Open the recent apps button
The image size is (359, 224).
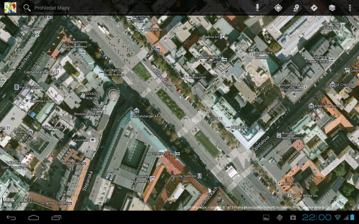(56, 218)
